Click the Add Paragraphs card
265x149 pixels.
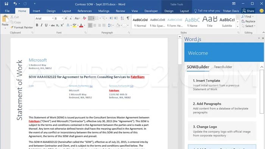click(x=222, y=108)
